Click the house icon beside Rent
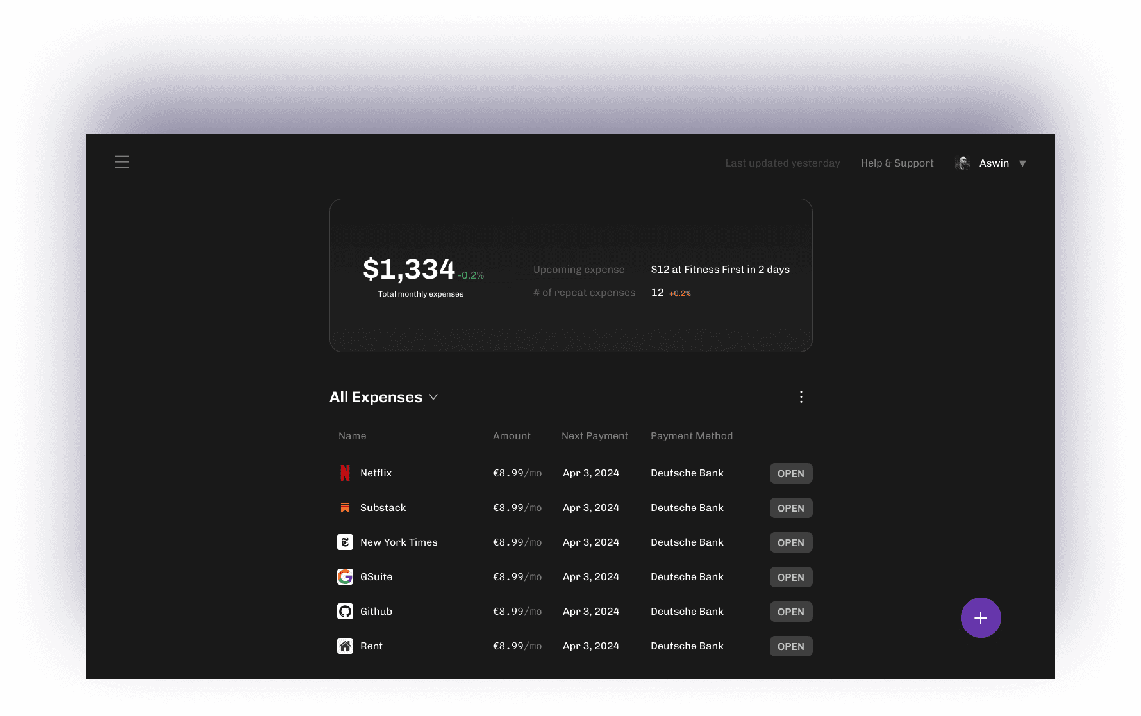The width and height of the screenshot is (1141, 716). point(345,646)
